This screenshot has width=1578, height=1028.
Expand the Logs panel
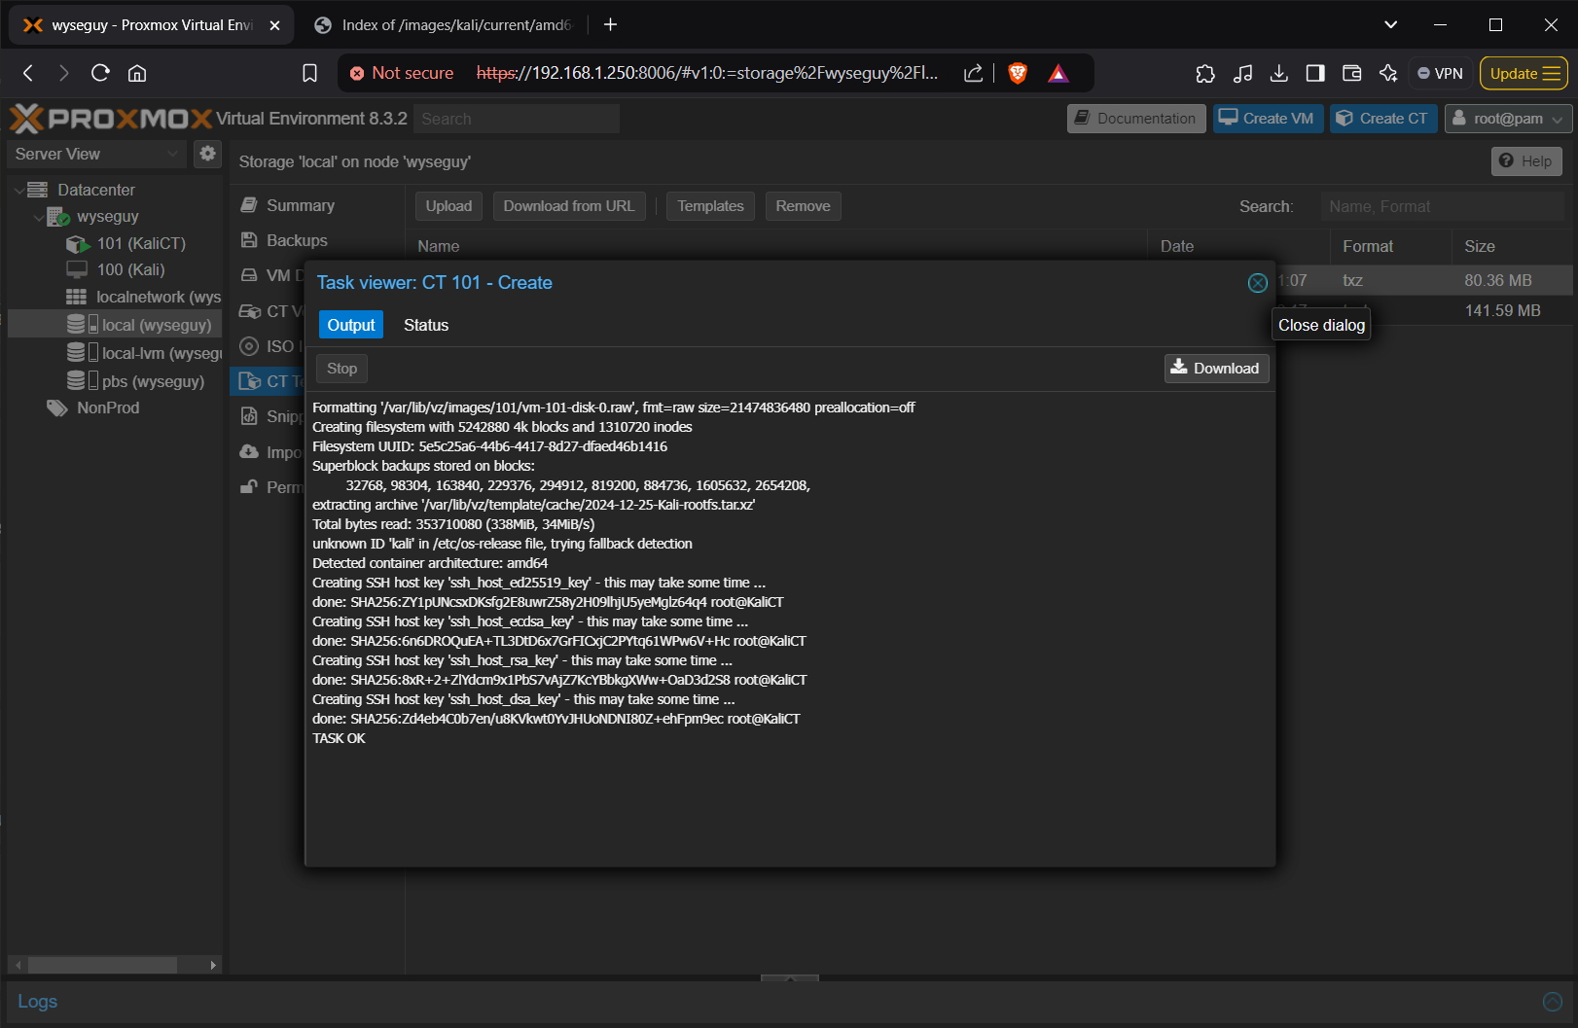coord(38,1001)
